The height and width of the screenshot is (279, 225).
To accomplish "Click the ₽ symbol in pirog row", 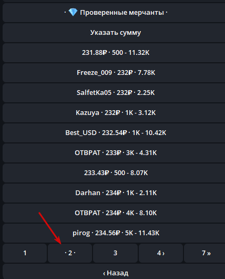I will tap(117, 233).
